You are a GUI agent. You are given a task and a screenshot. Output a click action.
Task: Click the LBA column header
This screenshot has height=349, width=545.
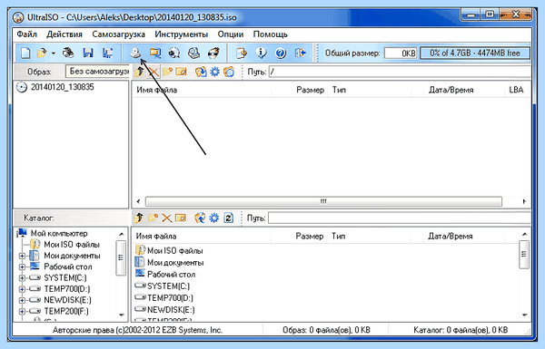point(517,91)
